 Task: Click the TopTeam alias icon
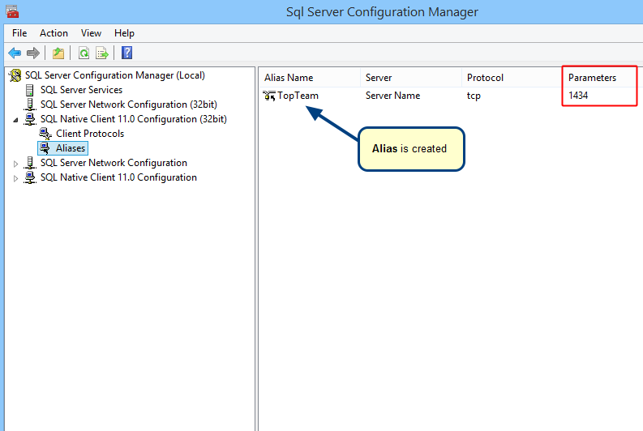(269, 96)
